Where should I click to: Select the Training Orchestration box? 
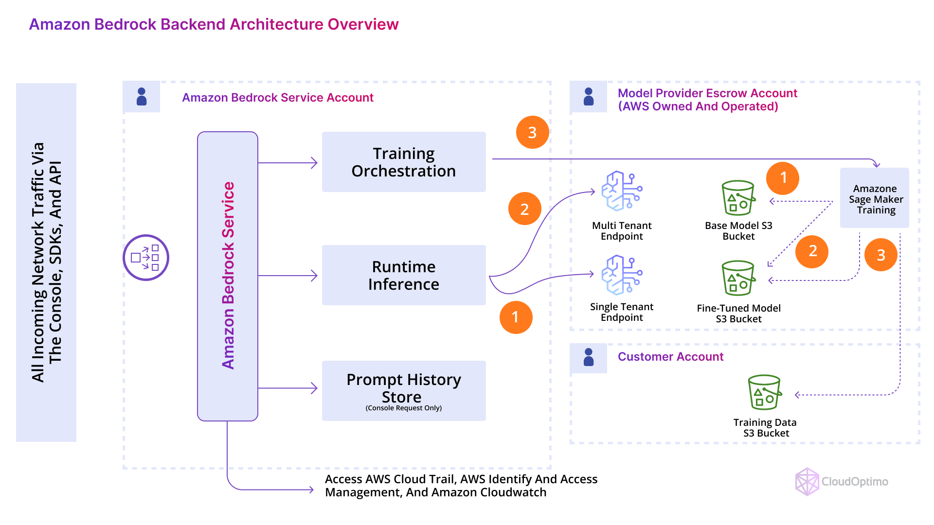point(404,162)
